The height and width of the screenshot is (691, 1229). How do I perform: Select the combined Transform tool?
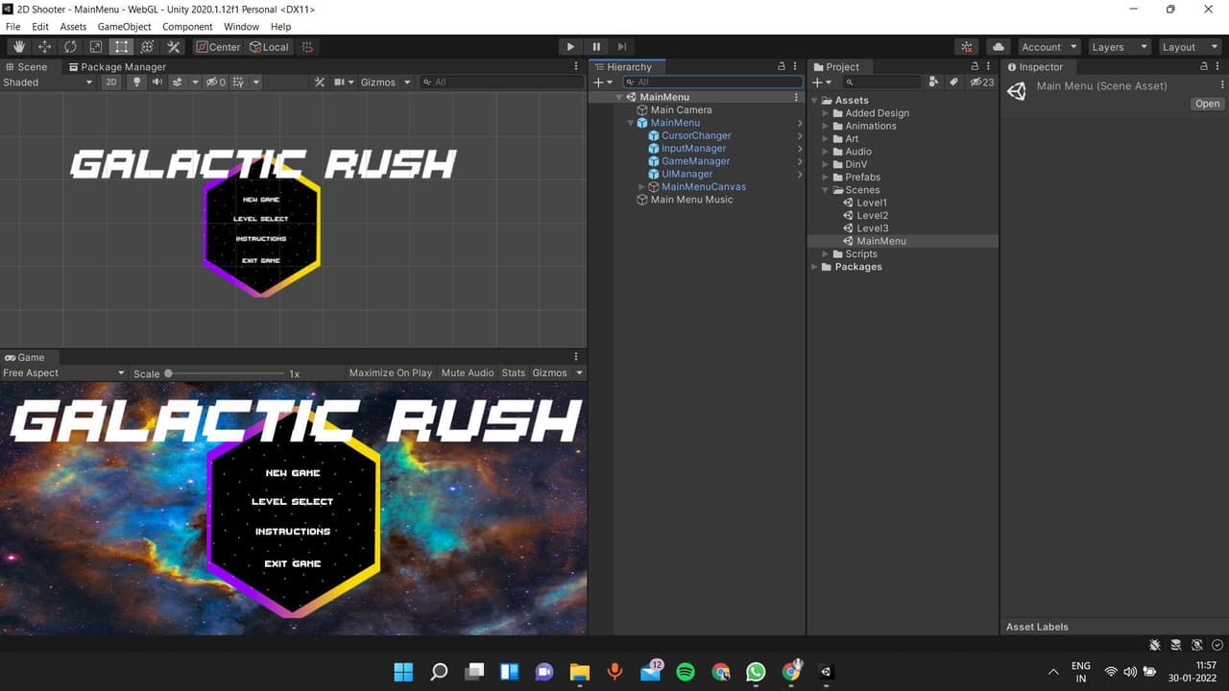pos(147,47)
